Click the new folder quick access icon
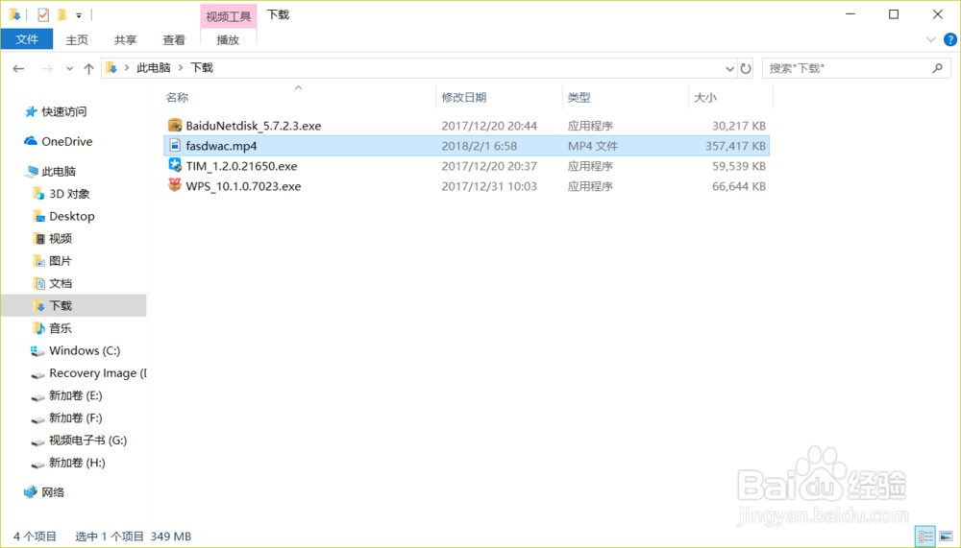 (x=62, y=14)
